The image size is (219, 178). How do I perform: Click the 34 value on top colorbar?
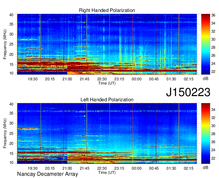tap(213, 23)
